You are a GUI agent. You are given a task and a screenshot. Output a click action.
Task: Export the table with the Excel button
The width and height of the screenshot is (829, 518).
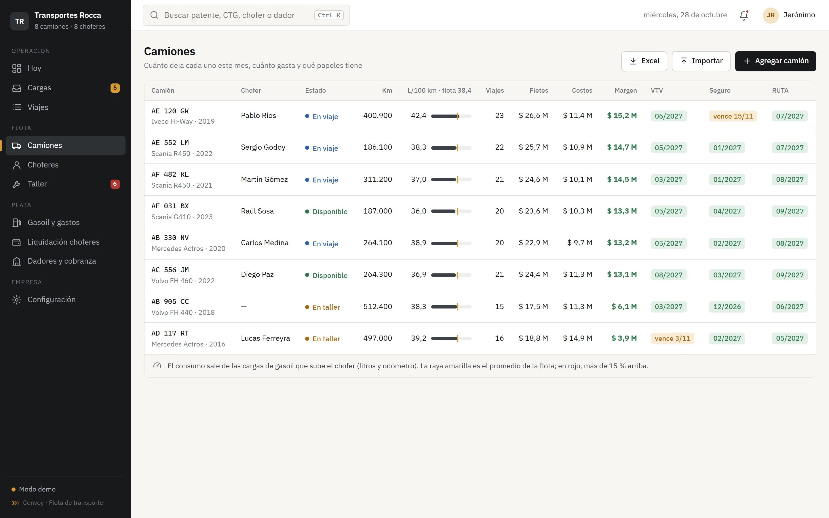[644, 61]
